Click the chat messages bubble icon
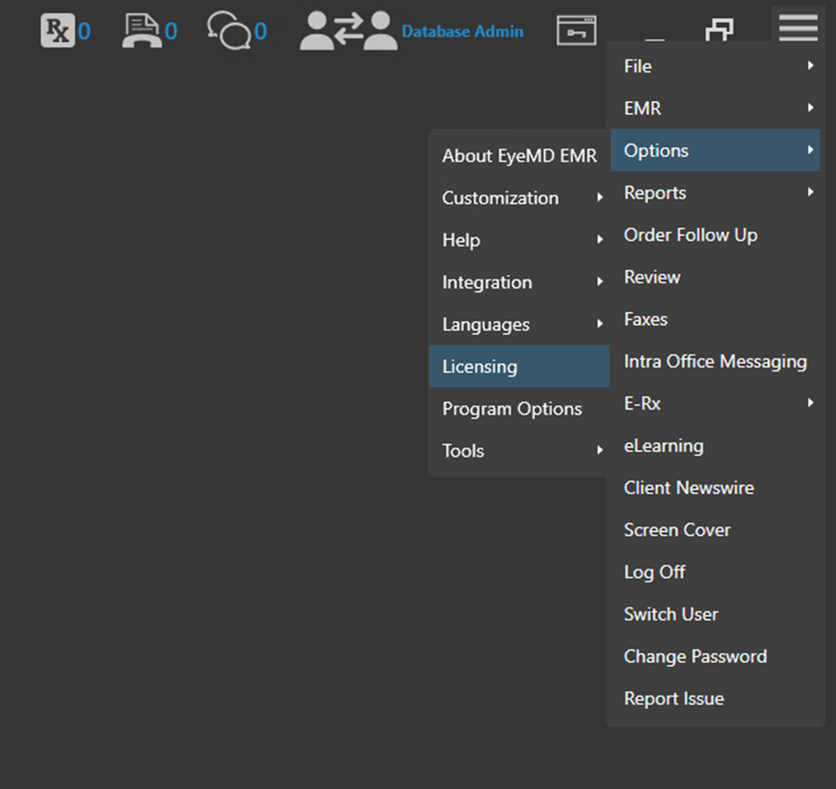Screen dimensions: 836x789 click(228, 32)
